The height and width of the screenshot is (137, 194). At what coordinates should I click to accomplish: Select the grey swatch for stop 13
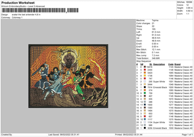145,102
